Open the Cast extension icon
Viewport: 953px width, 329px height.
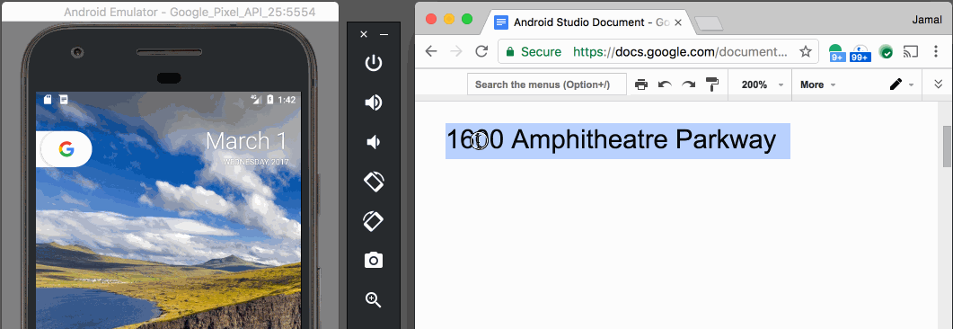tap(911, 52)
